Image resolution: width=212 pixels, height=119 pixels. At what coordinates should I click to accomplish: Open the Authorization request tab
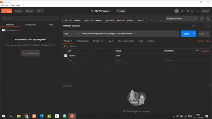pyautogui.click(x=83, y=41)
